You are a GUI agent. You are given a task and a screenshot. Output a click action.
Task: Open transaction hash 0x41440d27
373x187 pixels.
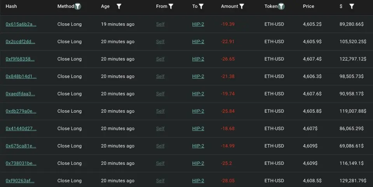21,129
